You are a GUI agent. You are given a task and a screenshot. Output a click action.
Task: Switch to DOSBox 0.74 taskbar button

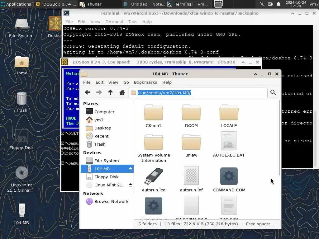(56, 4)
